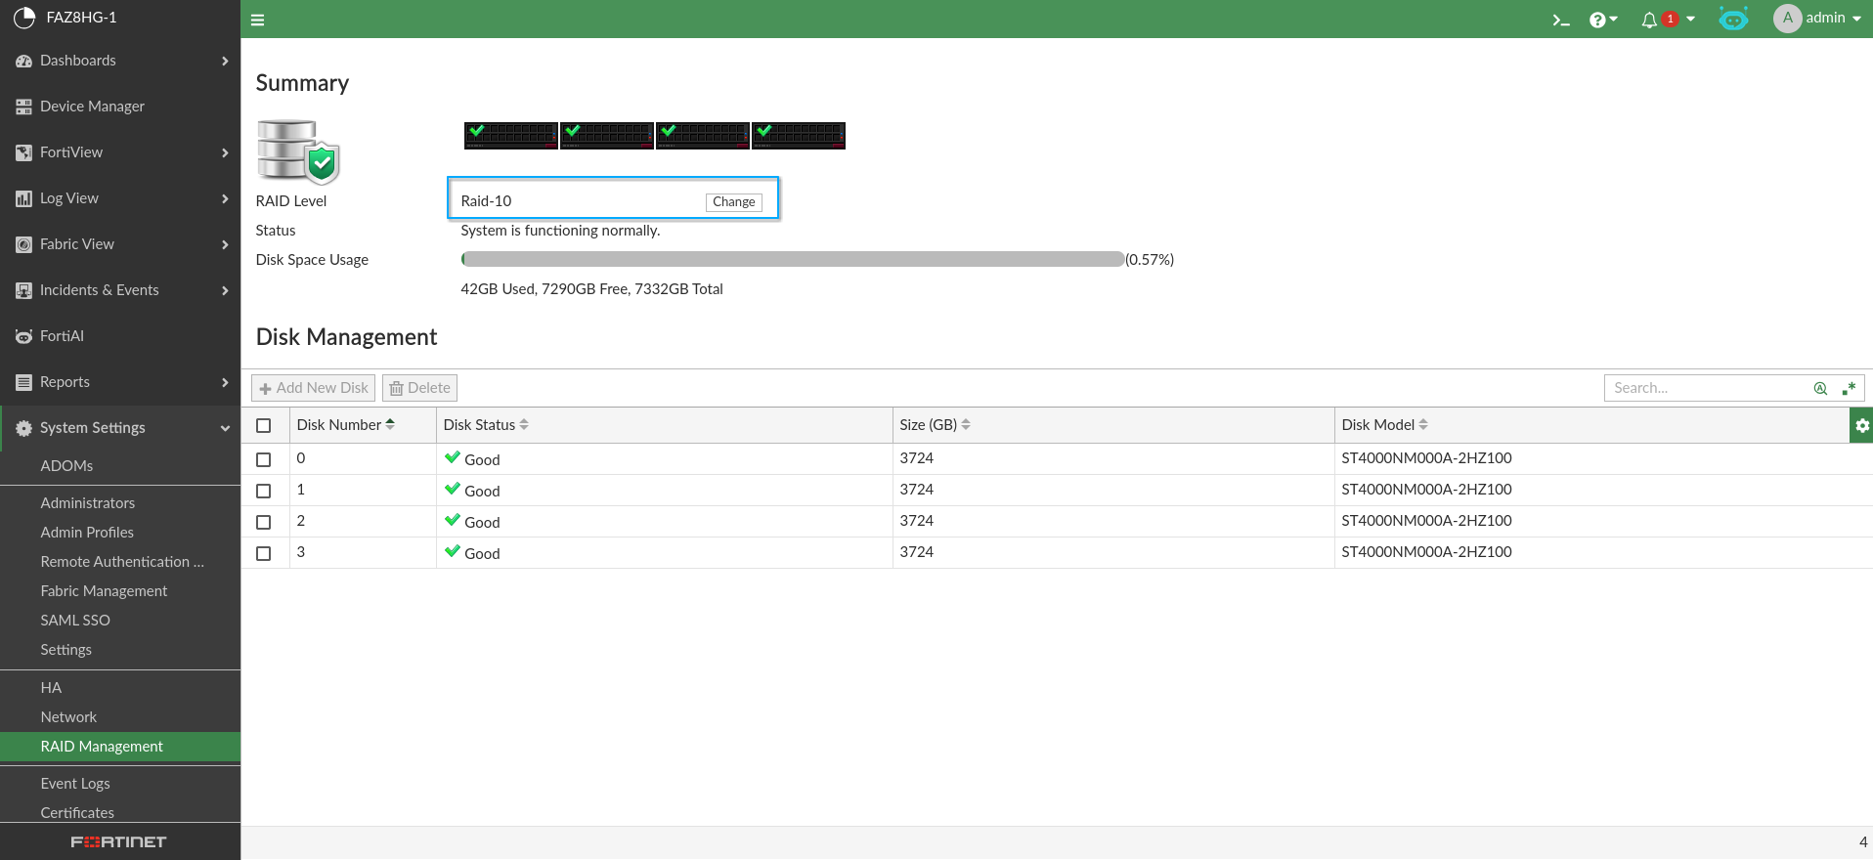The image size is (1873, 860).
Task: Check the box for disk 3
Action: coord(264,553)
